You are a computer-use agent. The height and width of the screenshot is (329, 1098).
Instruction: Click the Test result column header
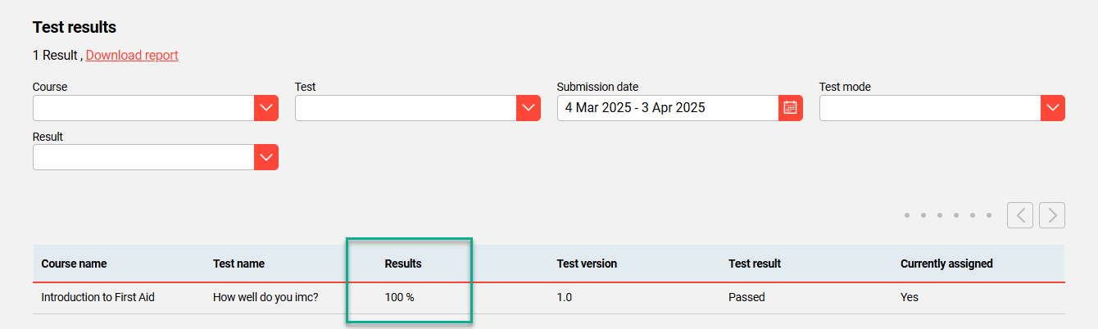click(755, 264)
